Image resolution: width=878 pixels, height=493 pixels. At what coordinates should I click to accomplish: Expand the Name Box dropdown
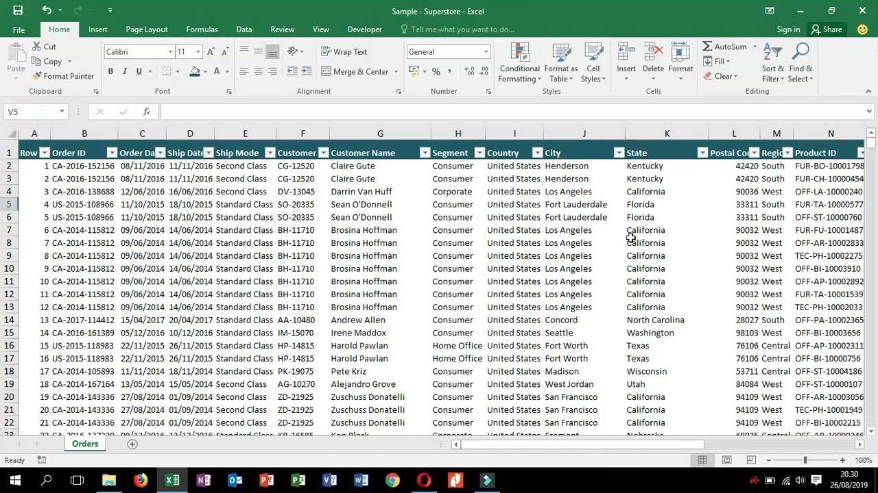(62, 112)
